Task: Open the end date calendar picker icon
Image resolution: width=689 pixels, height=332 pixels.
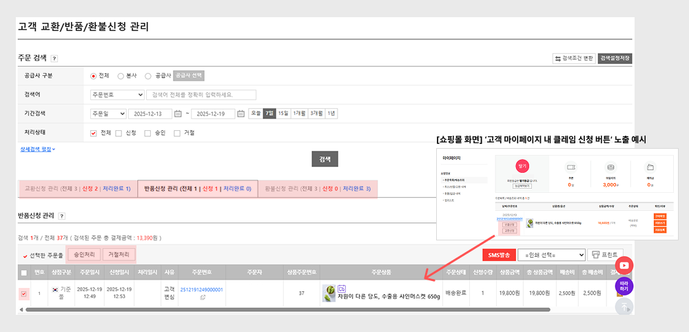Action: pos(240,114)
